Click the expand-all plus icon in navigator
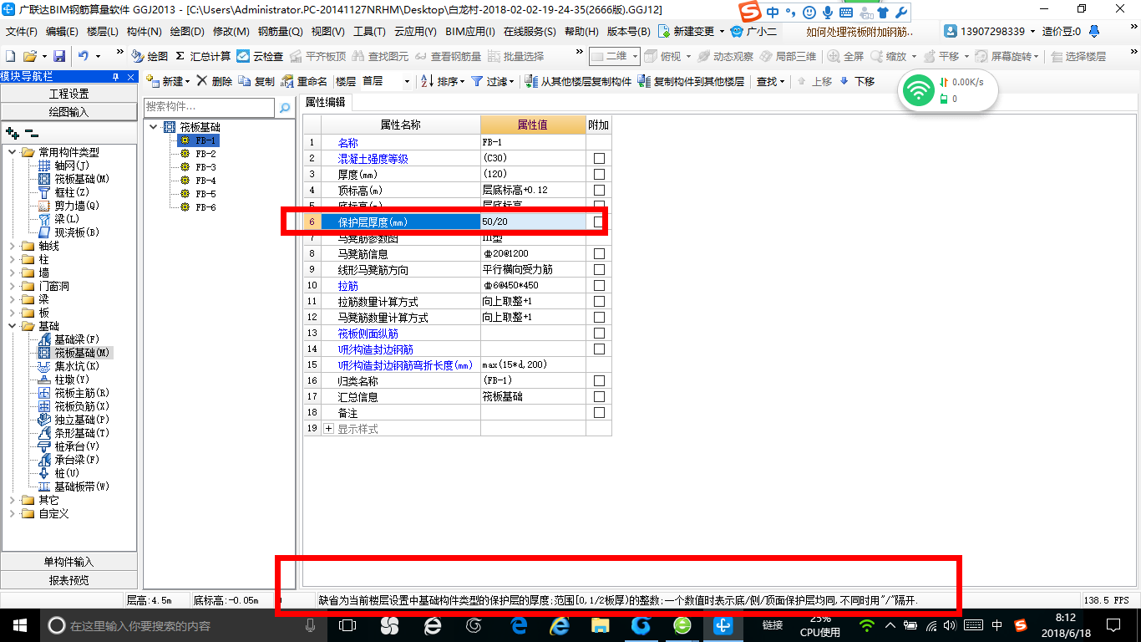The width and height of the screenshot is (1141, 642). click(x=12, y=133)
